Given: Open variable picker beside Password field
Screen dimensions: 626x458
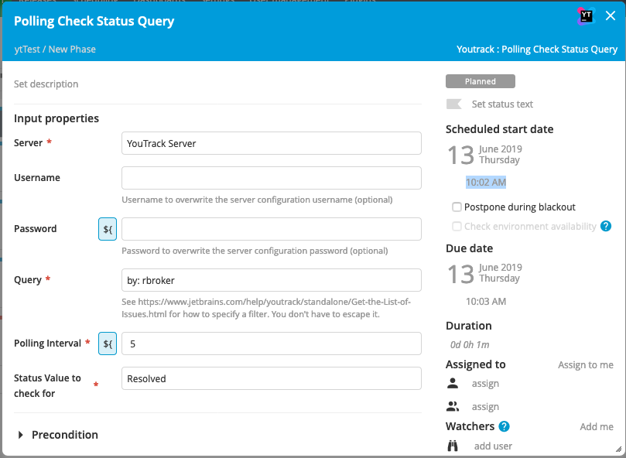Looking at the screenshot, I should (x=108, y=229).
